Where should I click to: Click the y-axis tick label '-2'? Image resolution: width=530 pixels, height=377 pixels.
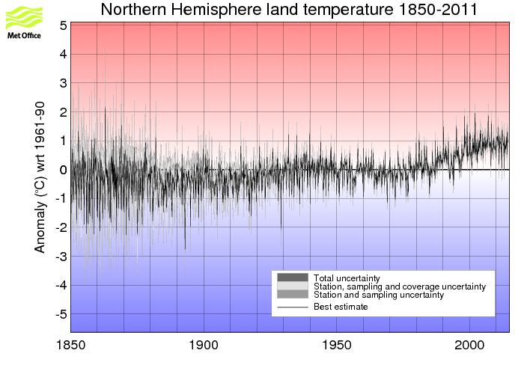pyautogui.click(x=61, y=227)
